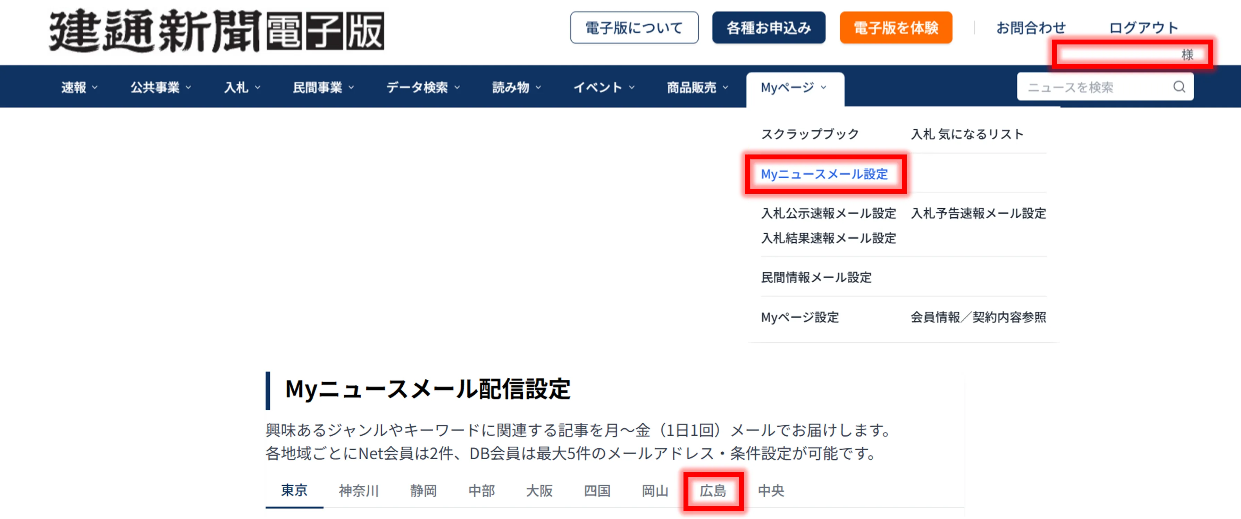Switch to the 四国 tab
This screenshot has height=519, width=1241.
(597, 491)
